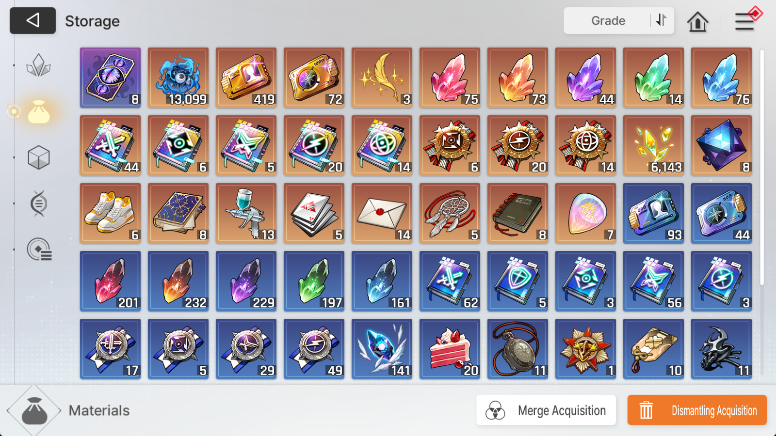
Task: Go back using the arrow button
Action: [x=32, y=20]
